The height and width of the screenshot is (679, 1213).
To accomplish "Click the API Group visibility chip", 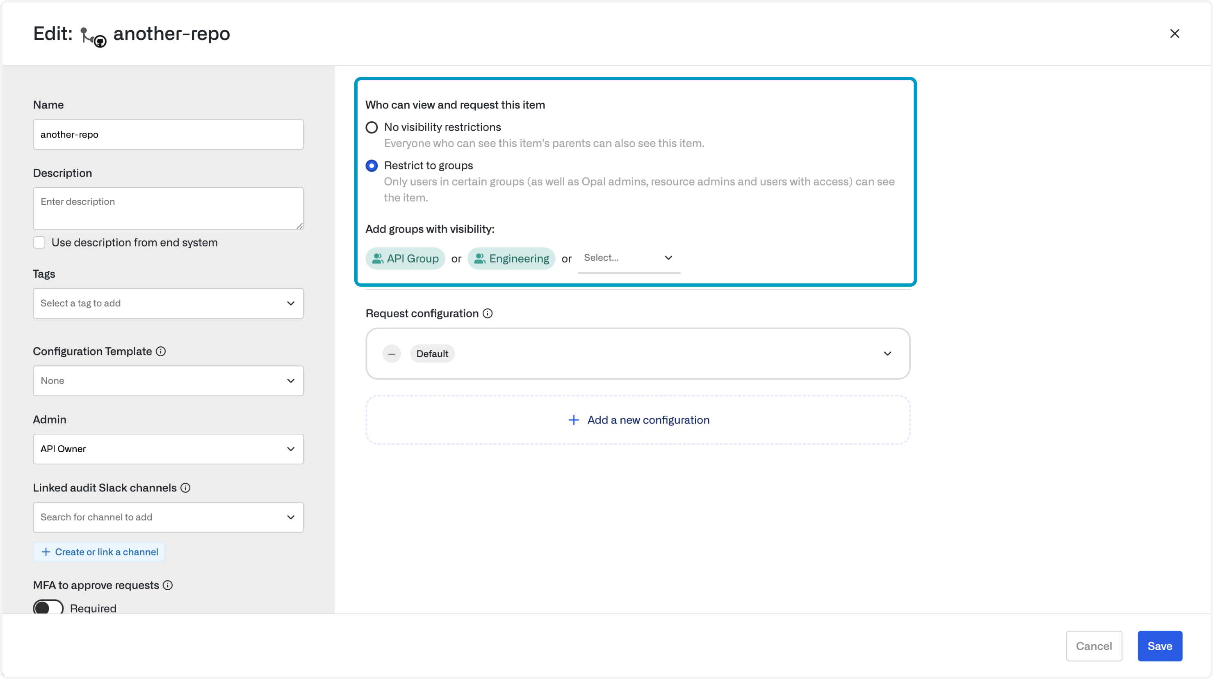I will point(405,258).
